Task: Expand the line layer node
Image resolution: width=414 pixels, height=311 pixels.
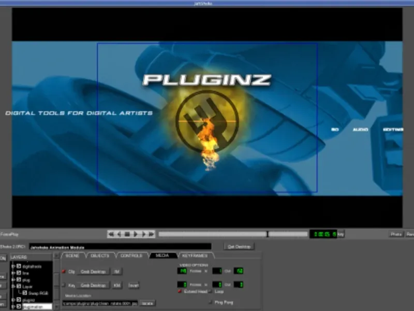Action: [x=13, y=273]
